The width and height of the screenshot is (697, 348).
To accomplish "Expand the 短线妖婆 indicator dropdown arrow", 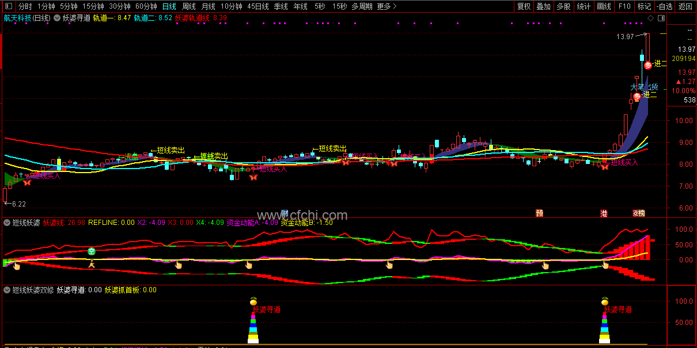I will pos(7,222).
